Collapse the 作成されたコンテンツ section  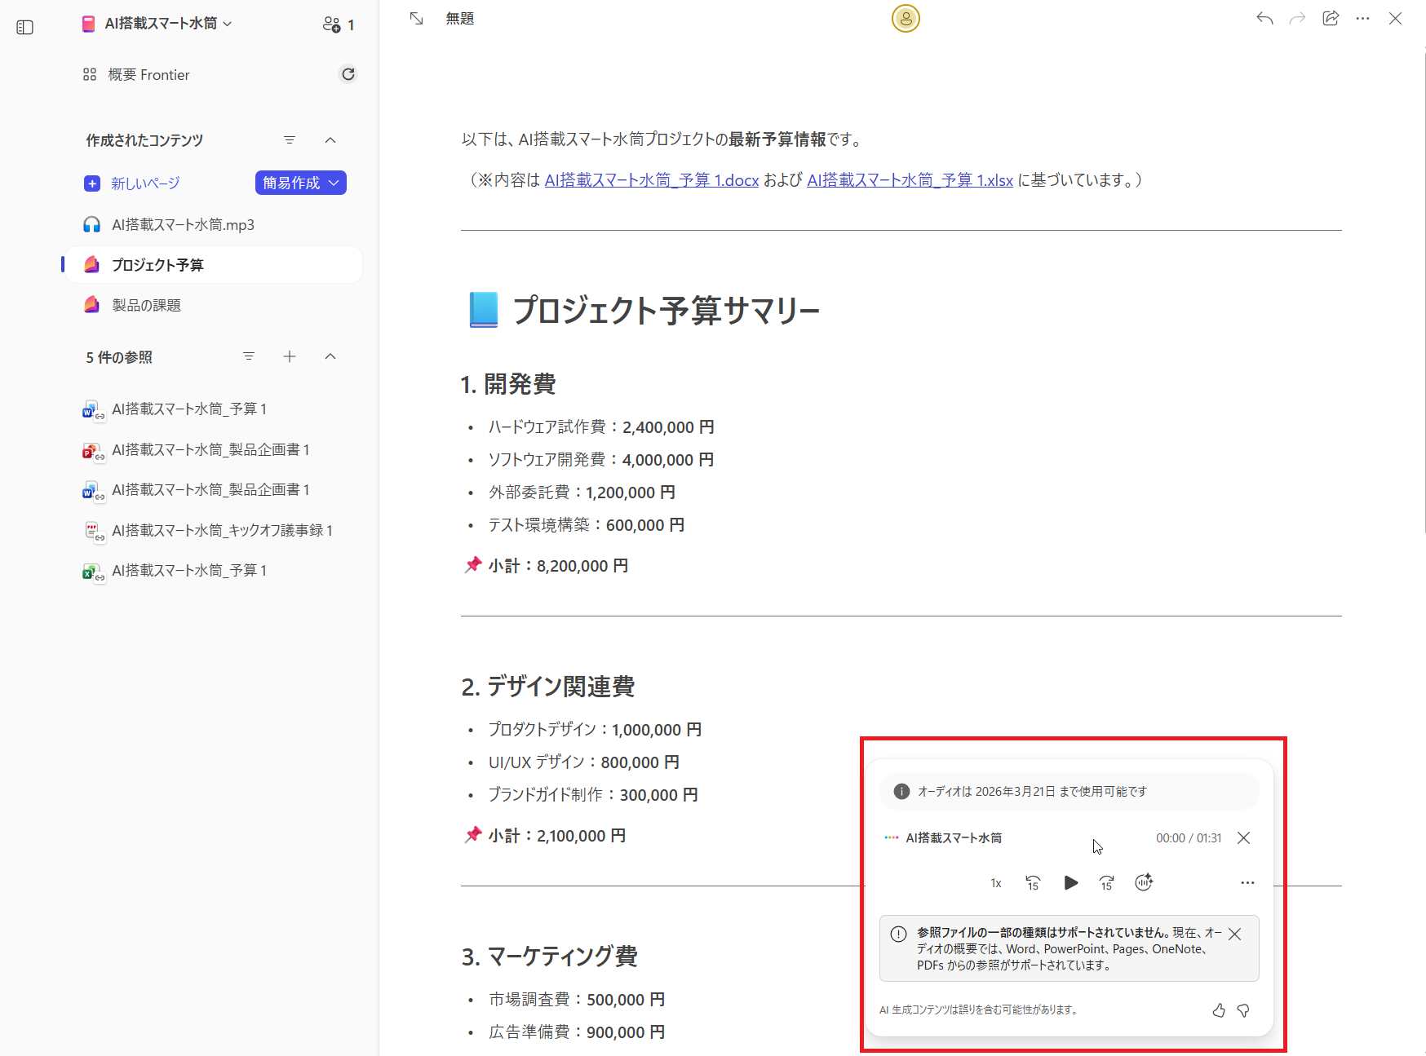click(x=330, y=140)
